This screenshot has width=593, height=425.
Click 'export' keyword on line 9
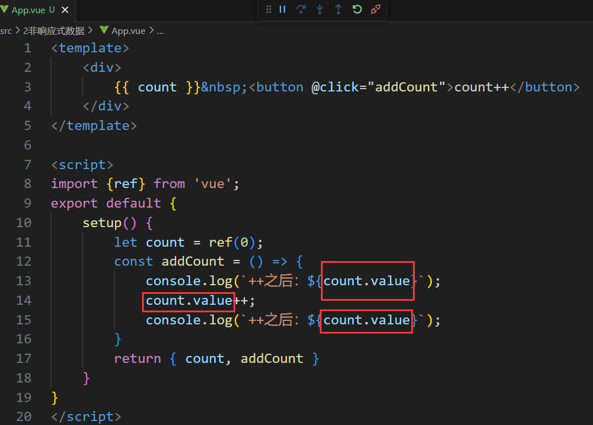pos(74,203)
